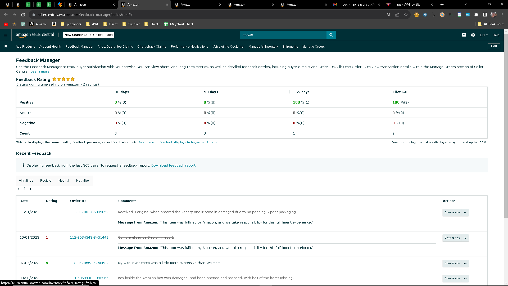Click the browser back arrow
Screen dimensions: 508x286
coord(6,15)
